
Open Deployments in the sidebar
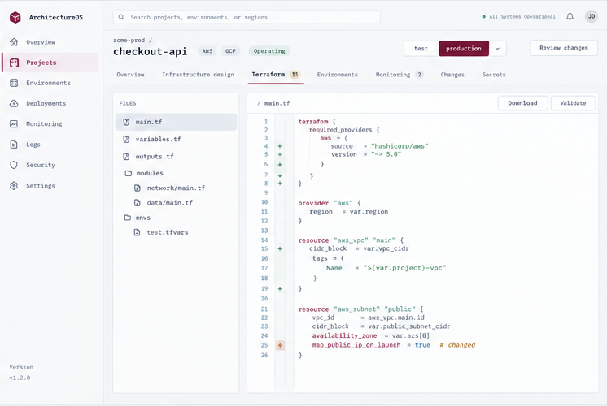[50, 103]
